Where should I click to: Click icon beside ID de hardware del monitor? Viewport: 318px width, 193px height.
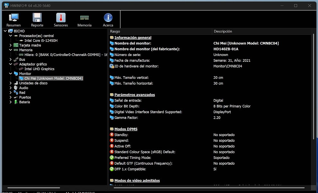(x=112, y=66)
